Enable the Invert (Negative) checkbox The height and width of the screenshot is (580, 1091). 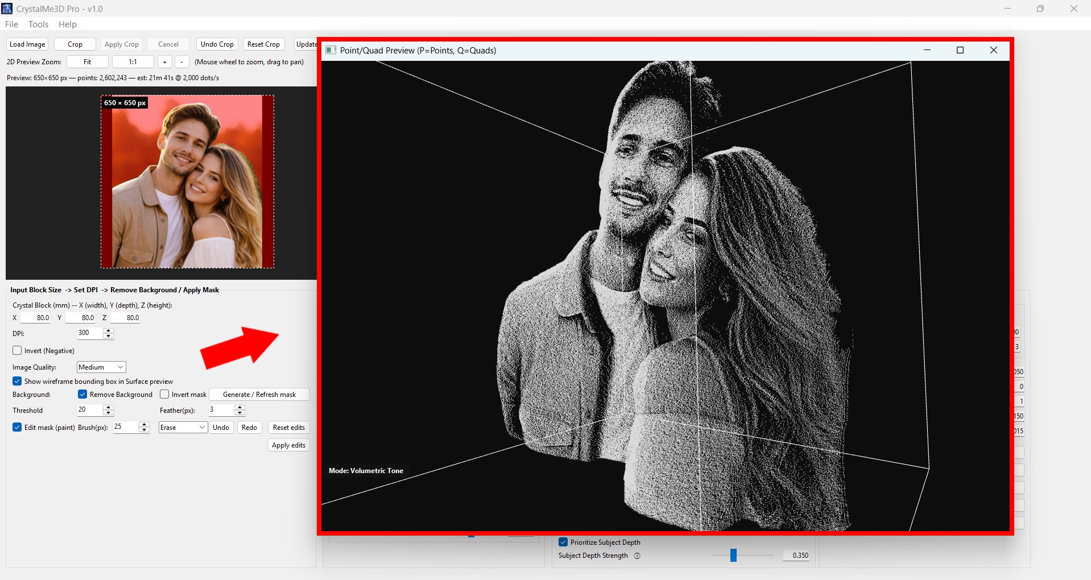coord(18,351)
